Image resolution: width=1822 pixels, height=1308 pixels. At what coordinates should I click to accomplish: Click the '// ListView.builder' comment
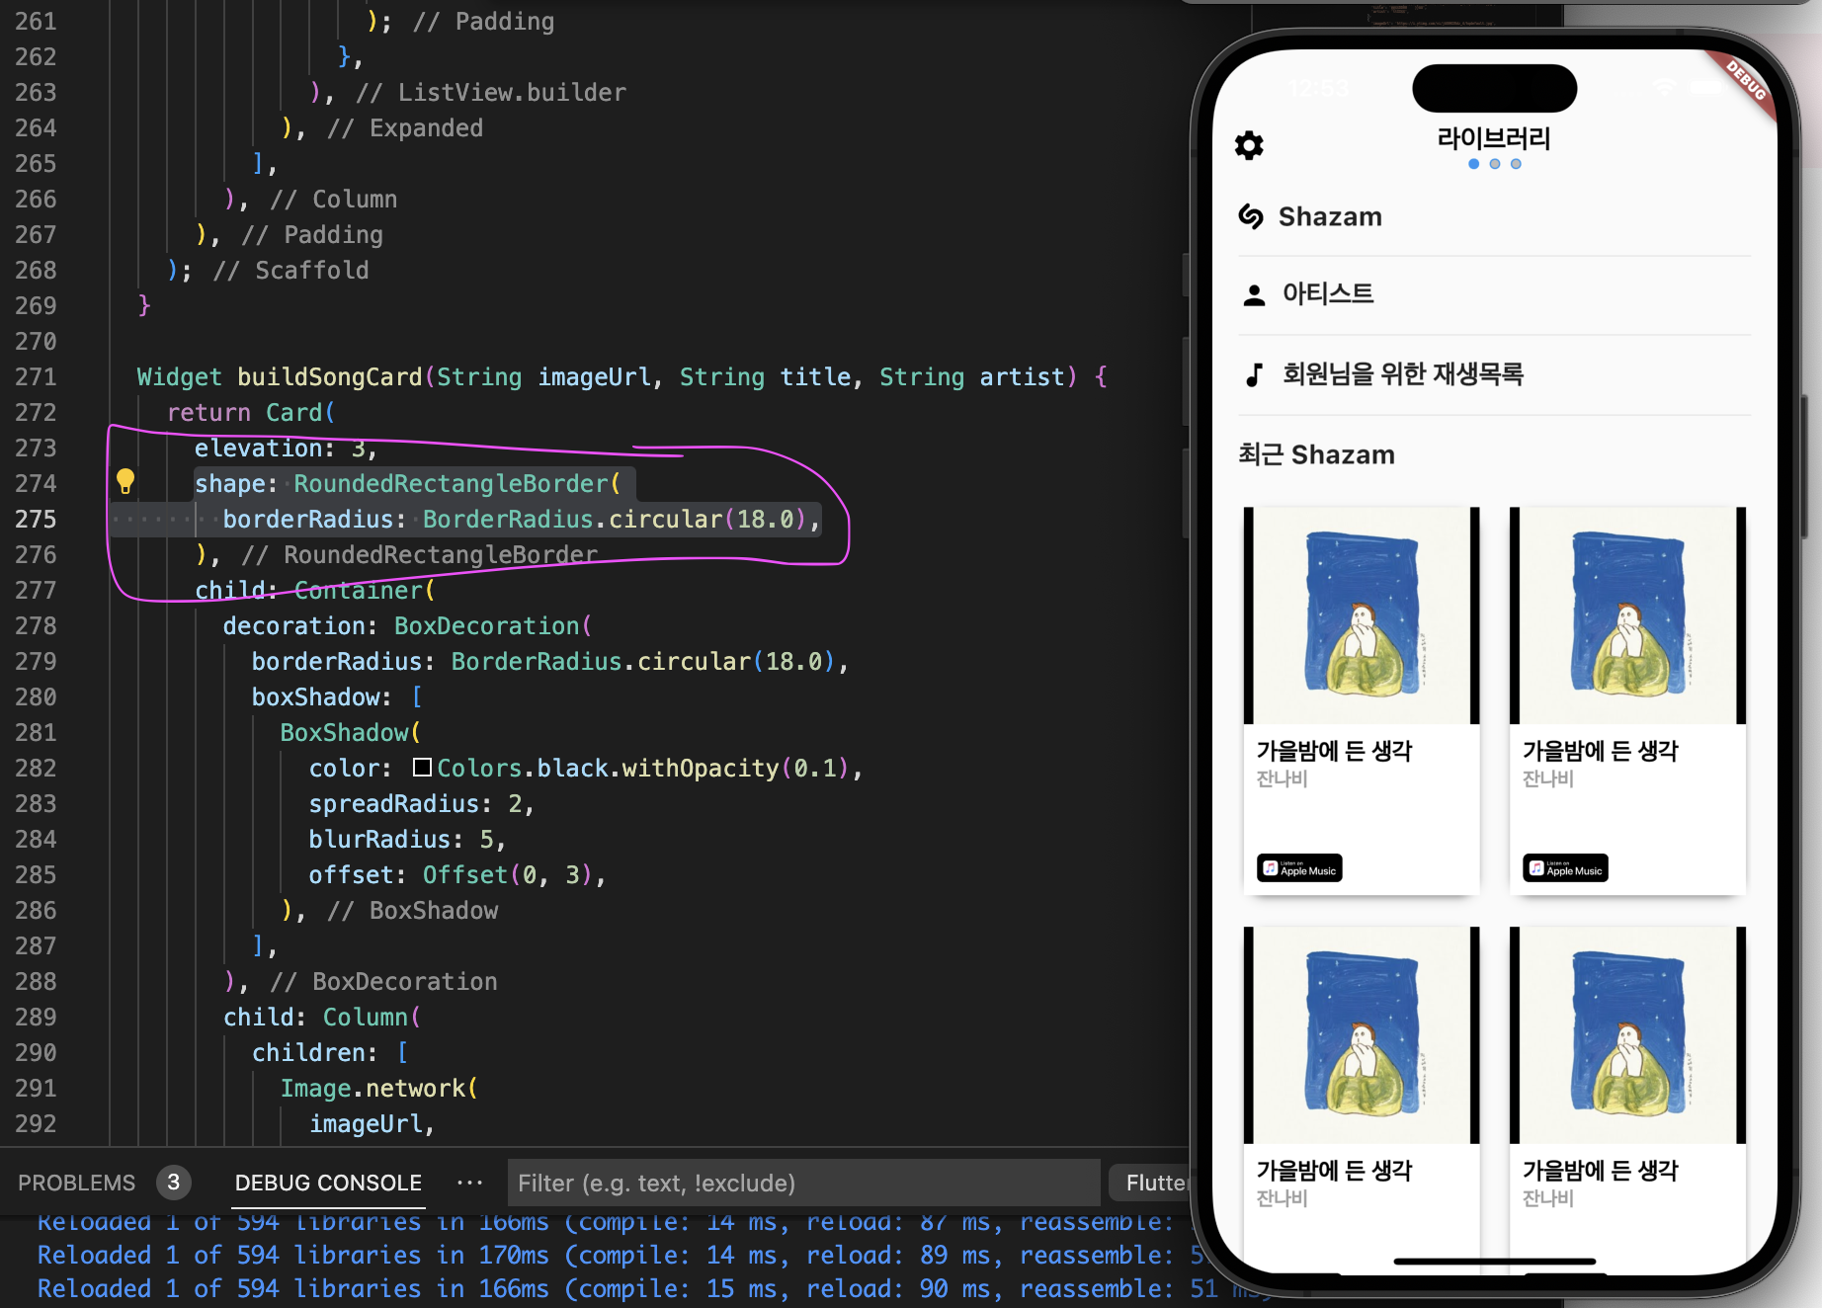point(491,92)
